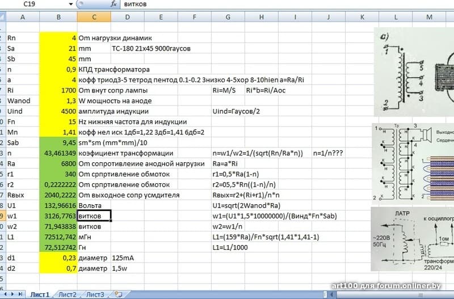The width and height of the screenshot is (454, 299).
Task: Select the green cell with value 72512,742
Action: (58, 237)
